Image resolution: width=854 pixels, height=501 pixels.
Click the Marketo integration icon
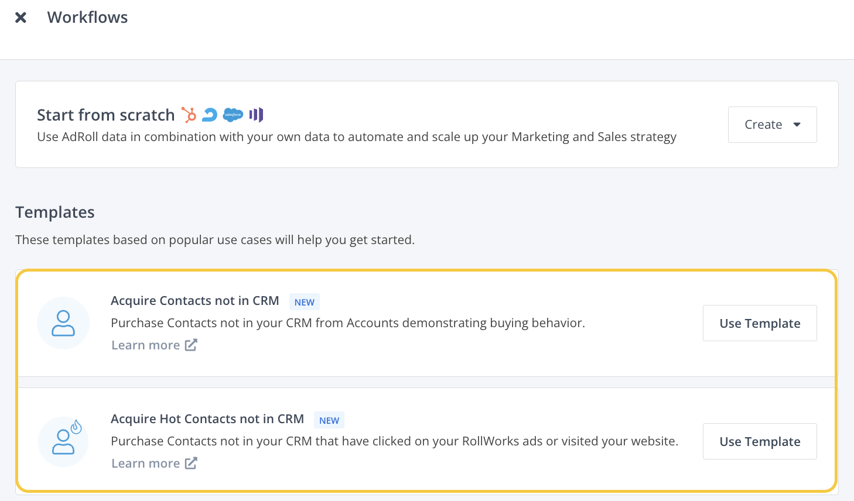pyautogui.click(x=256, y=115)
